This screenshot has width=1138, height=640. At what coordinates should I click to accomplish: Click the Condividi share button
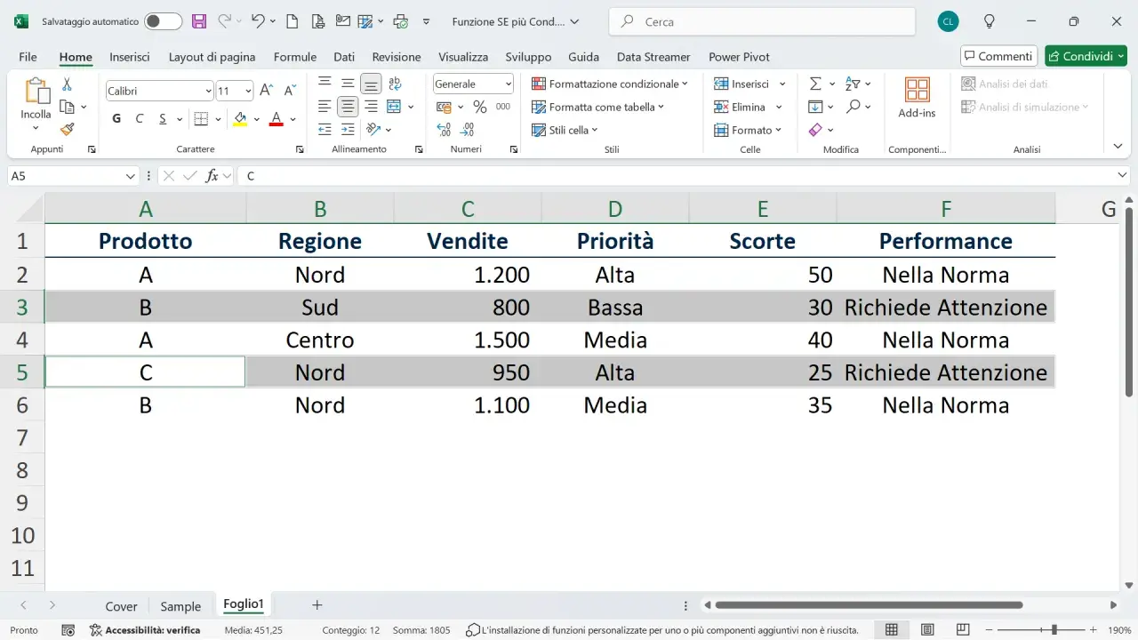point(1086,56)
